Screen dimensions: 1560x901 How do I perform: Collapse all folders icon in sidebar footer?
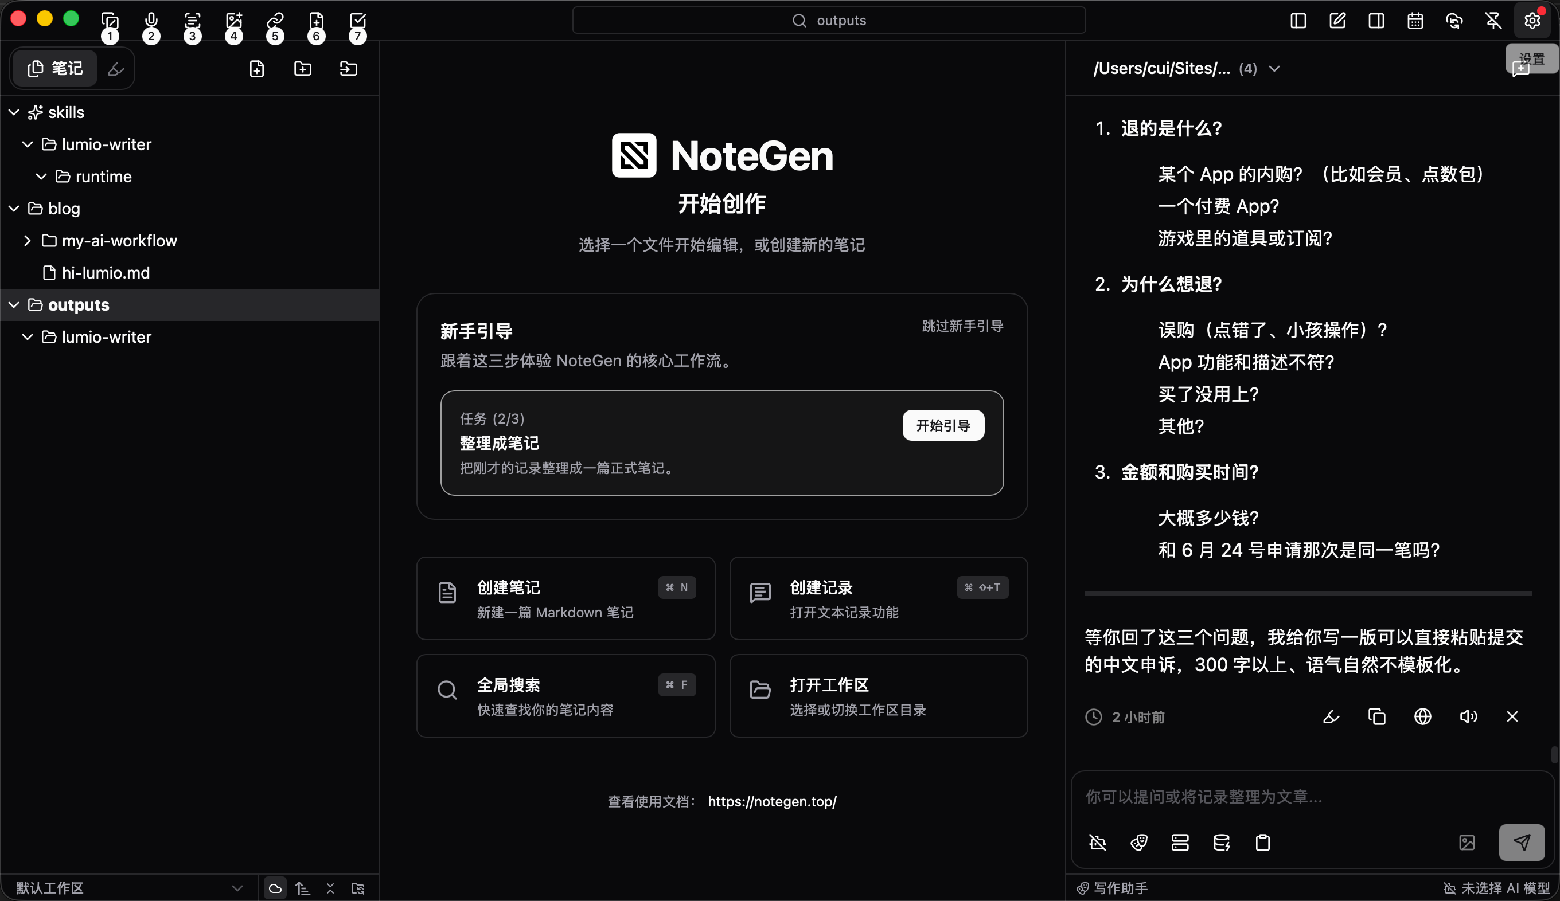point(330,888)
